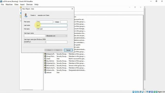Click the user avatar icon in dialog
The image size is (165, 93).
[26, 15]
